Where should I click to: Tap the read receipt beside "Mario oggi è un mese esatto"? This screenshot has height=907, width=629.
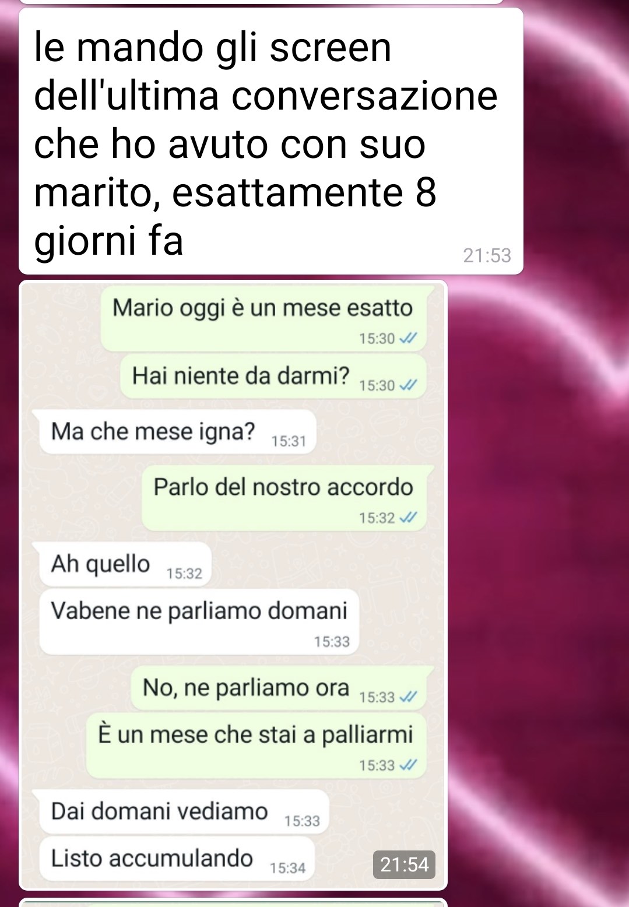(407, 338)
